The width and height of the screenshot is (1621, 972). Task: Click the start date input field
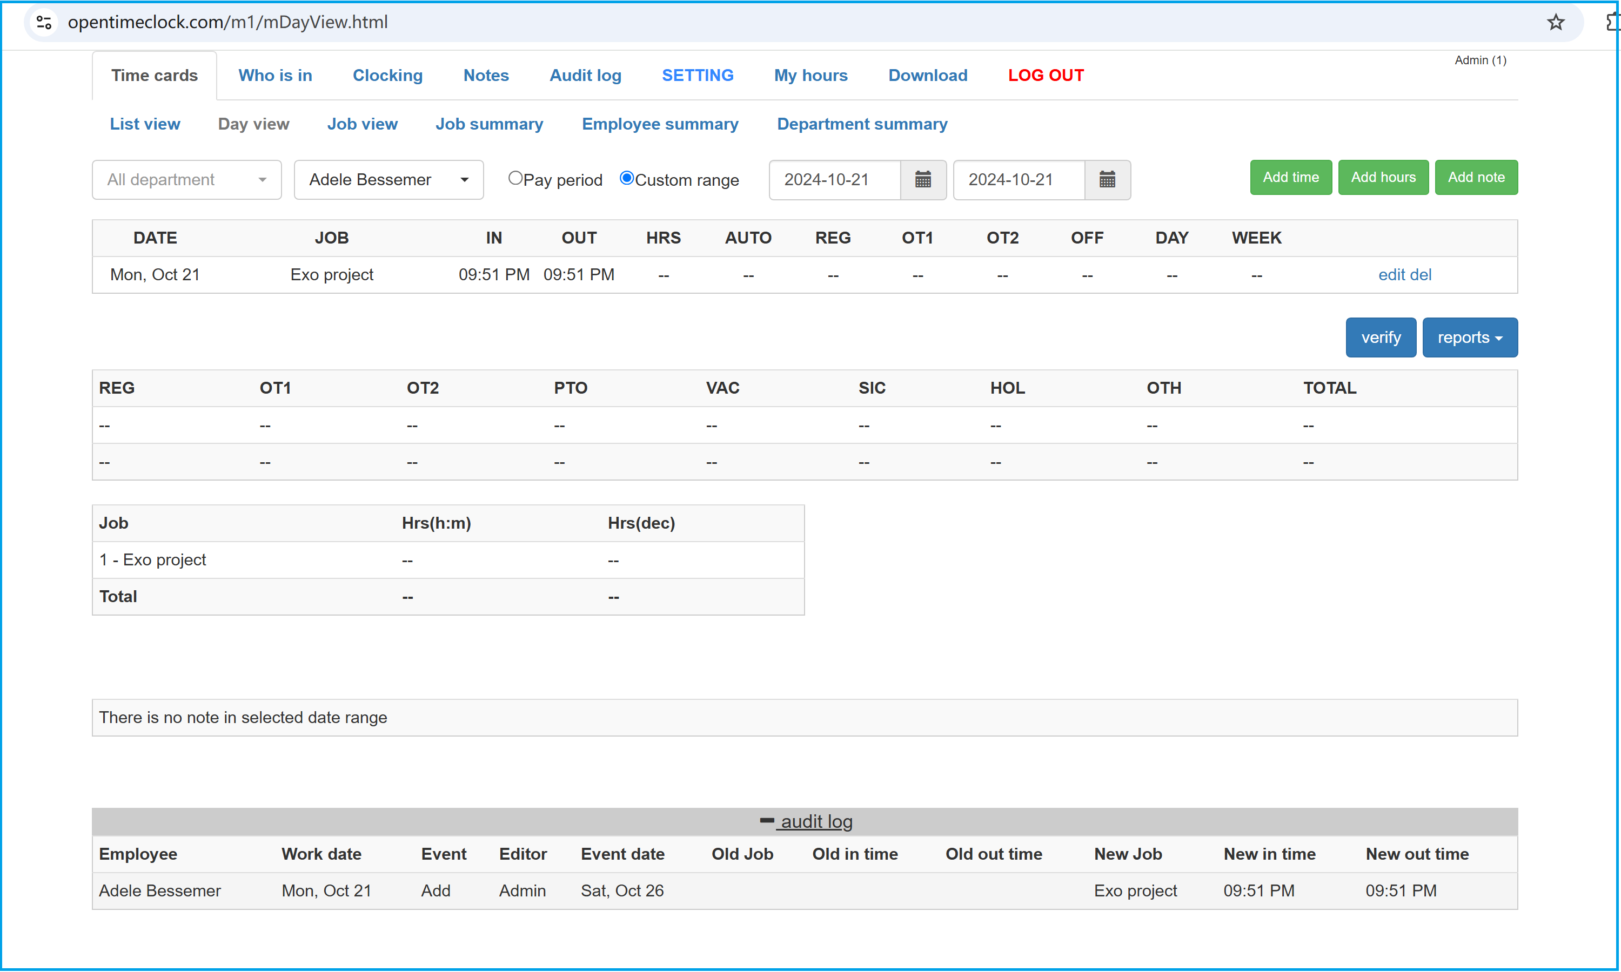click(835, 179)
